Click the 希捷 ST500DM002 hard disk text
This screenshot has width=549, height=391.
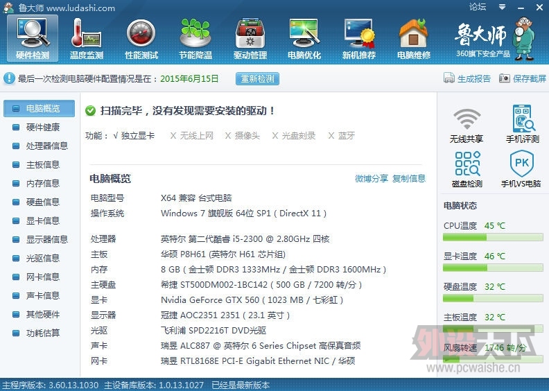pyautogui.click(x=261, y=285)
